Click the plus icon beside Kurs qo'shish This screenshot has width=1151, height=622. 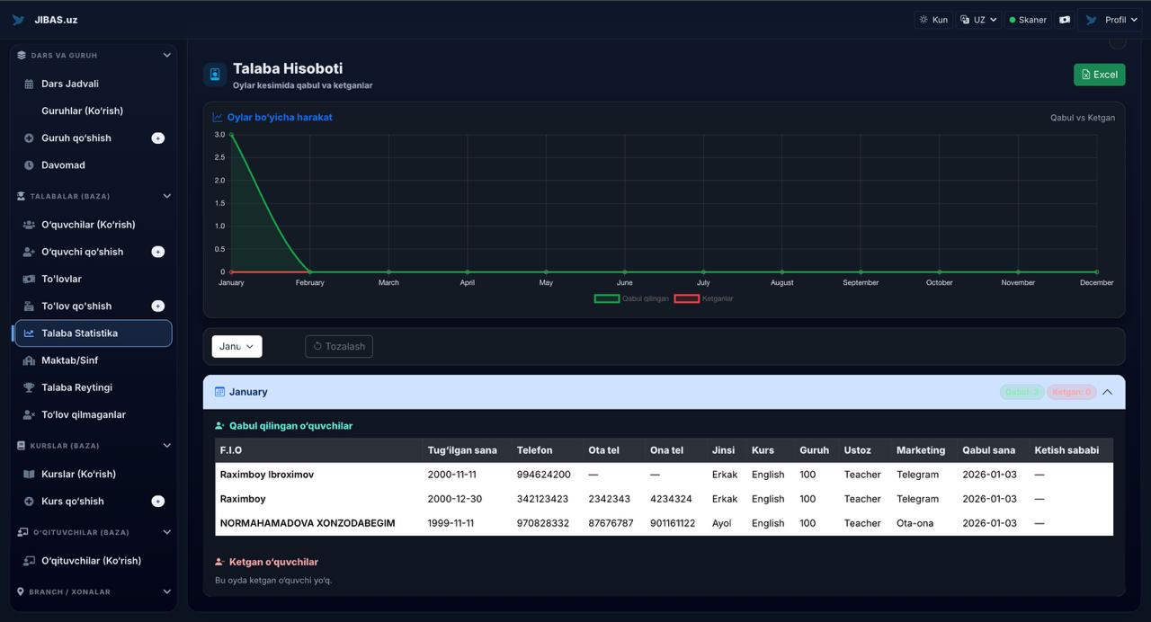[158, 502]
